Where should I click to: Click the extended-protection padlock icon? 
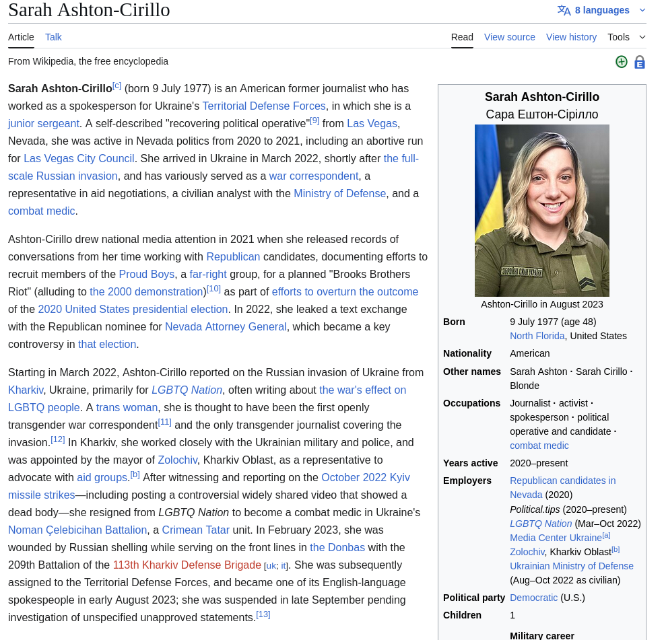pos(639,62)
